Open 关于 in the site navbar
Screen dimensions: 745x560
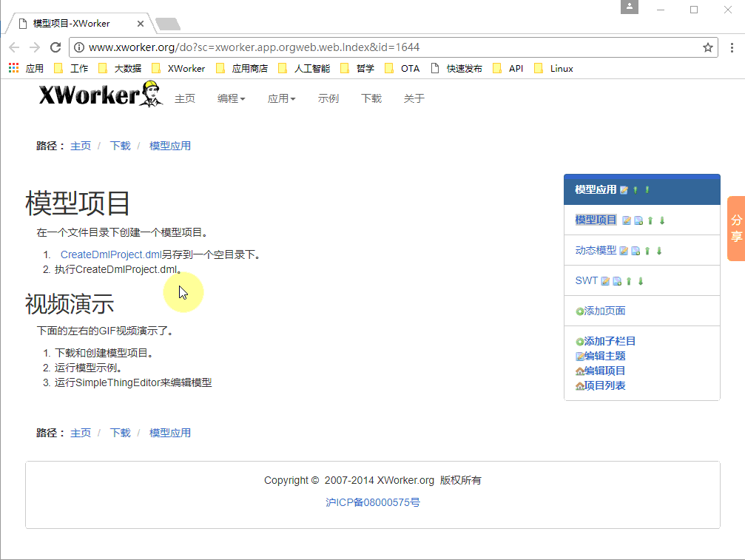[x=414, y=98]
